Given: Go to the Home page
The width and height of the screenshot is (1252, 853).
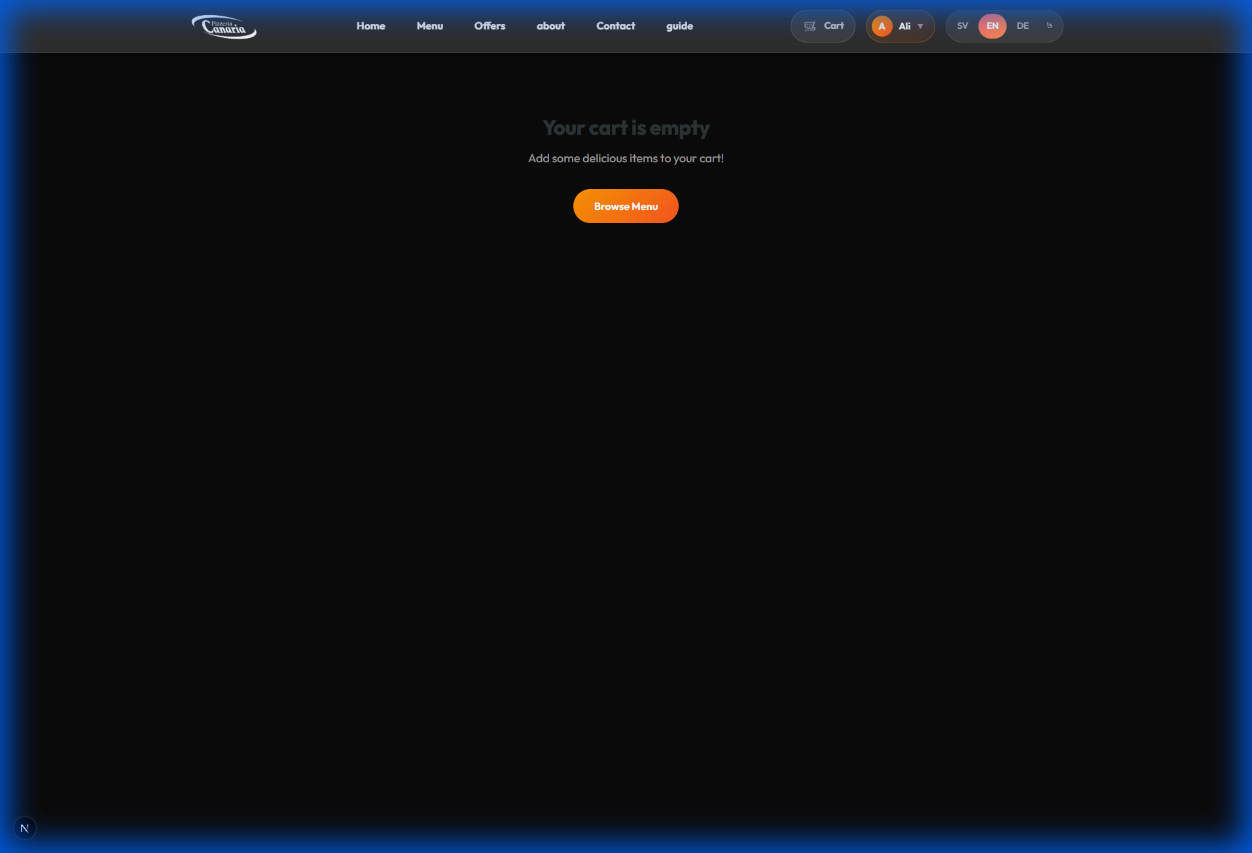Looking at the screenshot, I should pos(370,26).
